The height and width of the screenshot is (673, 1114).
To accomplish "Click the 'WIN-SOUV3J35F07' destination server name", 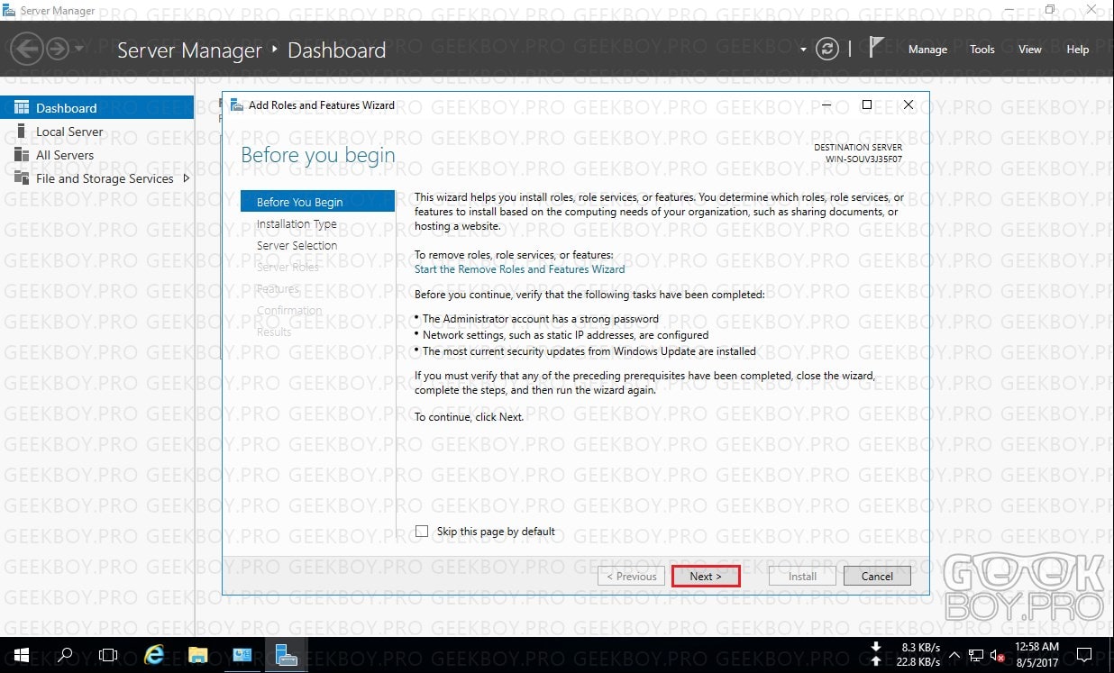I will (x=863, y=159).
